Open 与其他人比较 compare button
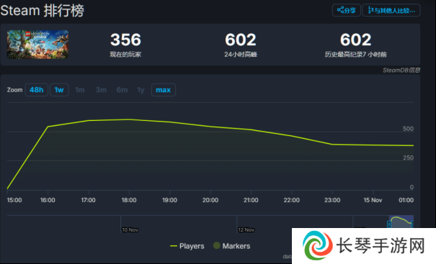Screen dimensions: 436x264 pos(391,11)
